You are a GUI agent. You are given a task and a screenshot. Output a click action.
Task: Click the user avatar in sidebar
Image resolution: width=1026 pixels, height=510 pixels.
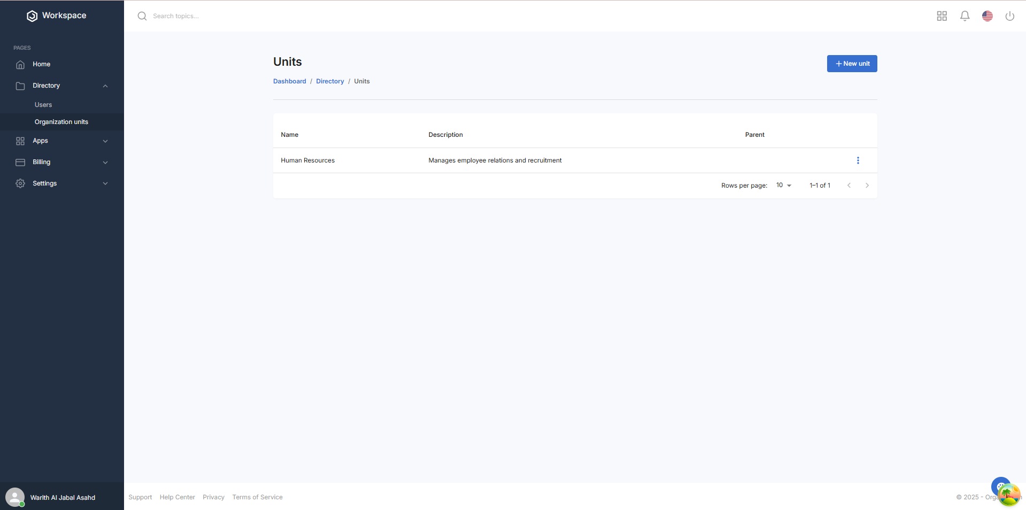15,497
